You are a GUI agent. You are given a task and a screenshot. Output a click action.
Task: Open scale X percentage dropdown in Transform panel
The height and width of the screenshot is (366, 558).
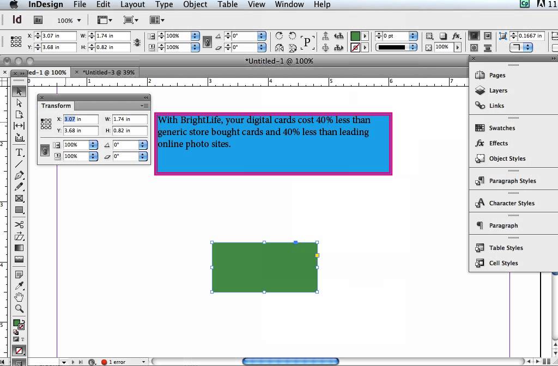click(x=93, y=145)
